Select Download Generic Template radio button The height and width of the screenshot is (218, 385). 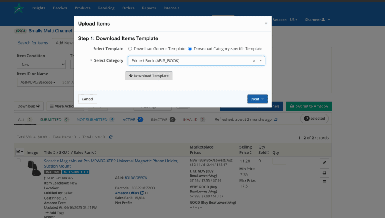click(x=130, y=49)
